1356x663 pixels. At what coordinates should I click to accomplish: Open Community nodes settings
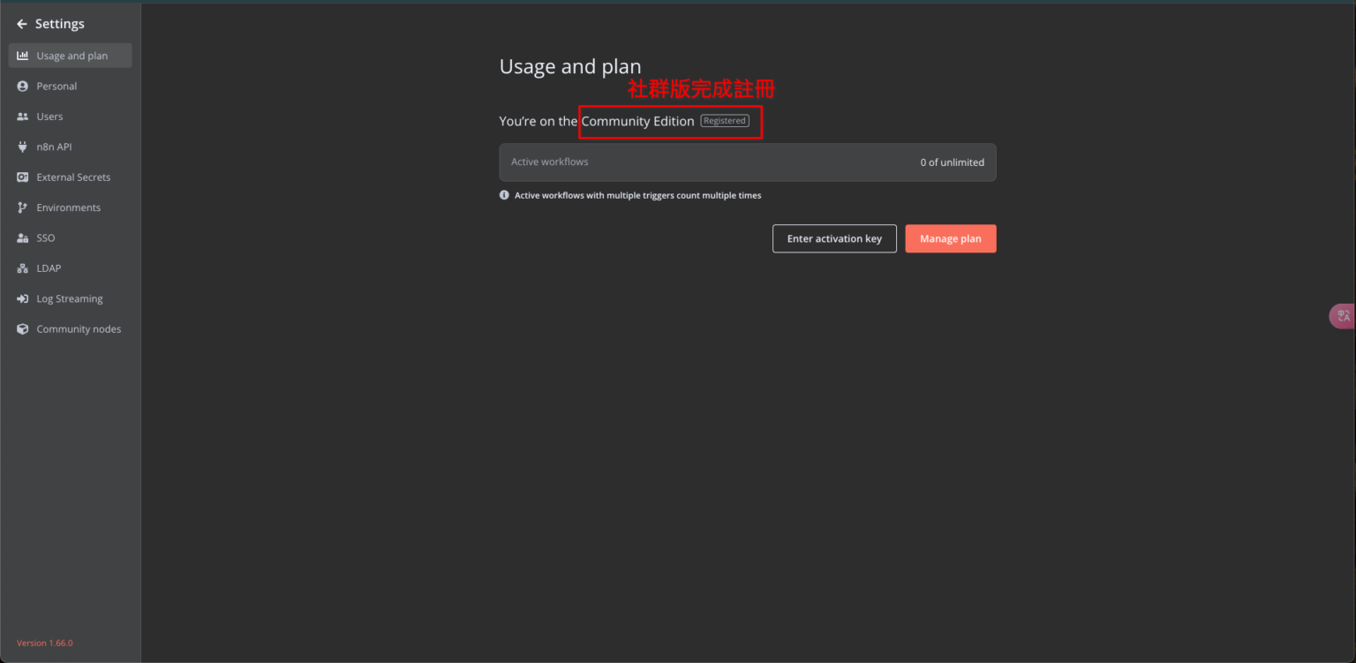click(x=79, y=329)
